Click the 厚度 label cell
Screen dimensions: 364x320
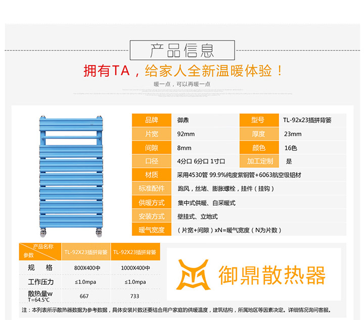[259, 134]
